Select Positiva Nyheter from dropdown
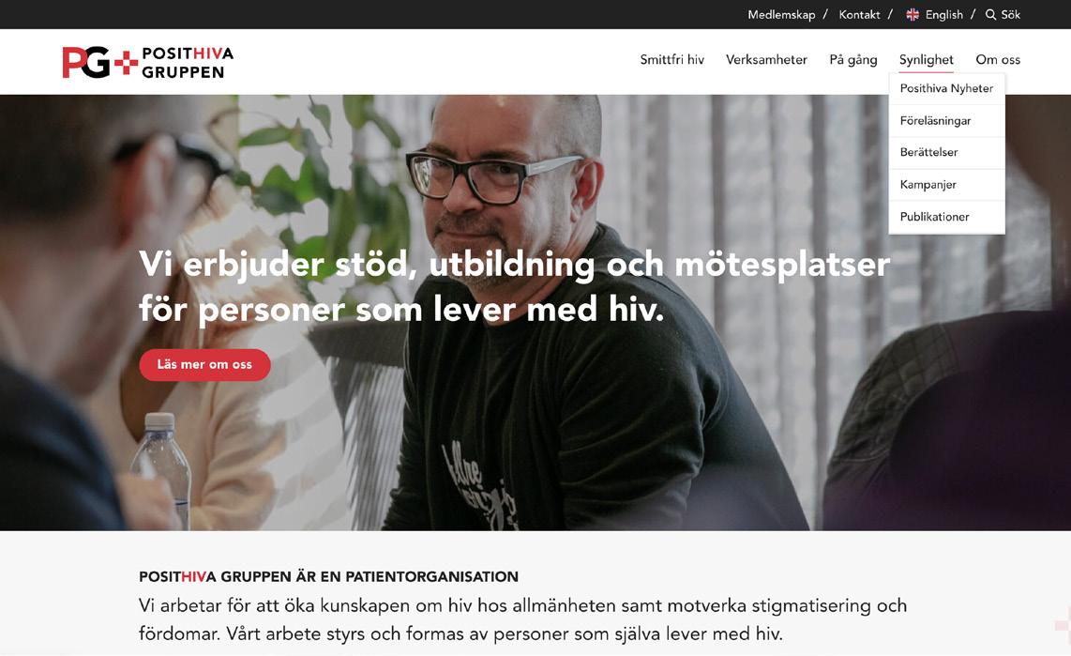The image size is (1071, 656). (x=946, y=88)
